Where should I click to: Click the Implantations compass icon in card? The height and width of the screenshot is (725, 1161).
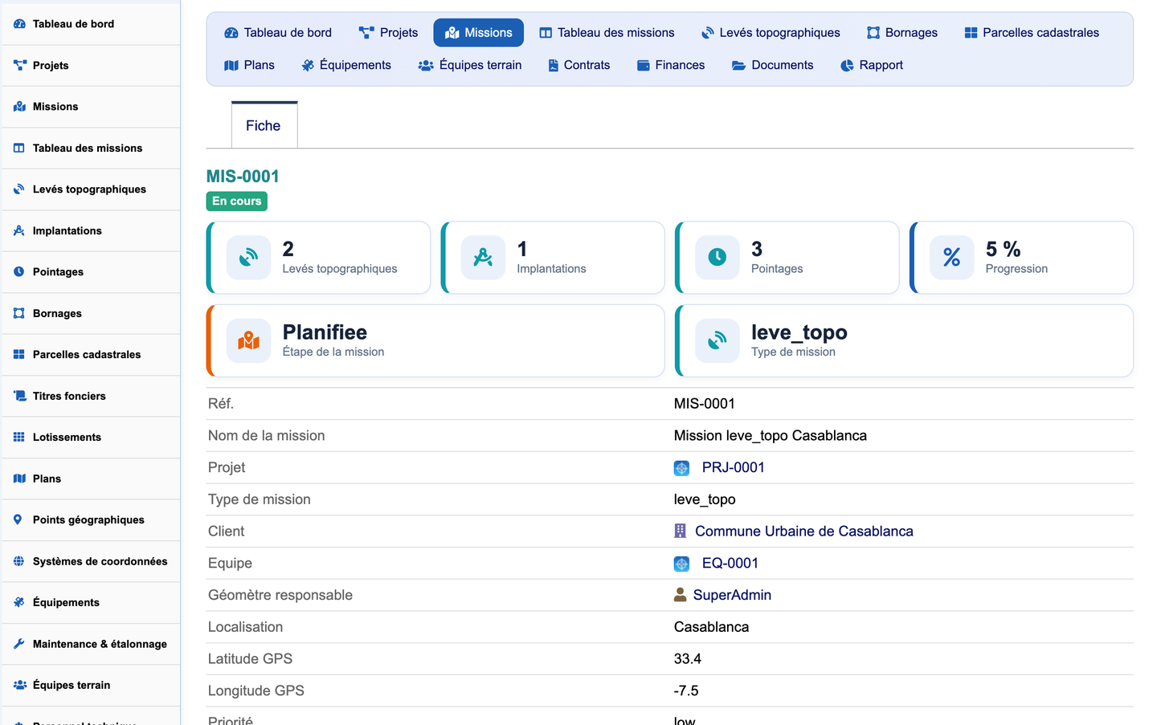point(483,257)
